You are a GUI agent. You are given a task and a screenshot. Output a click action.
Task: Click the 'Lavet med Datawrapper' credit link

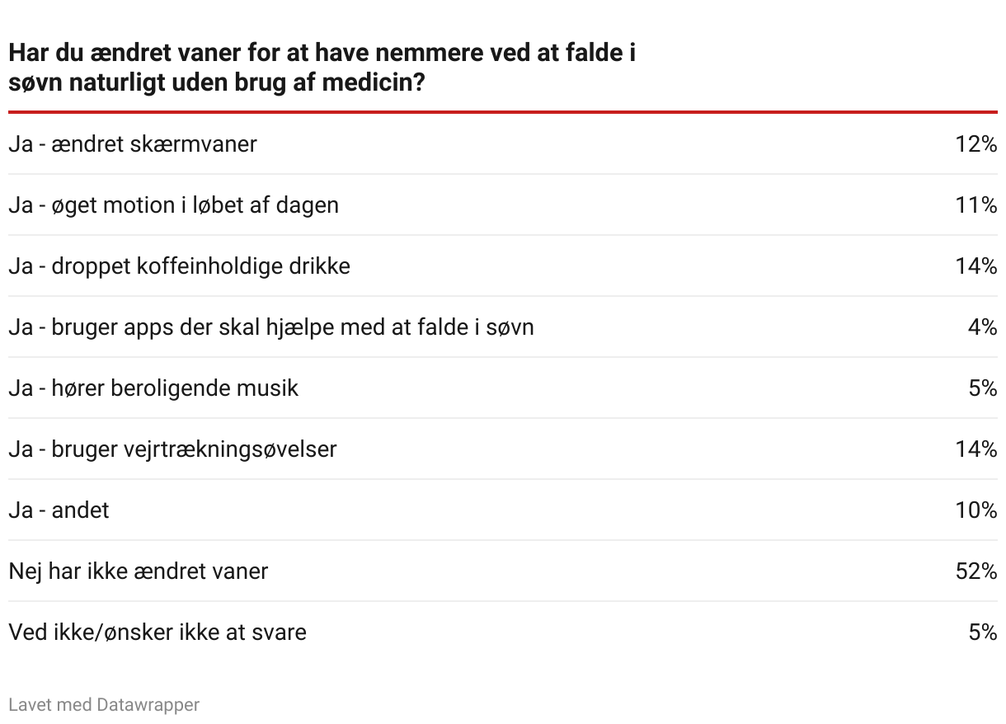click(104, 705)
